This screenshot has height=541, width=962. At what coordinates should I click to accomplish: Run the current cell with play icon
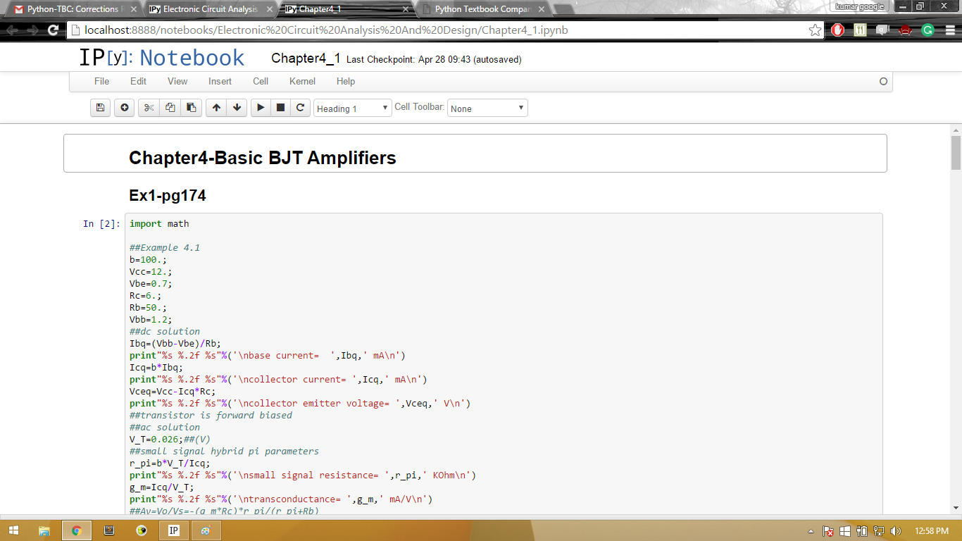[261, 108]
